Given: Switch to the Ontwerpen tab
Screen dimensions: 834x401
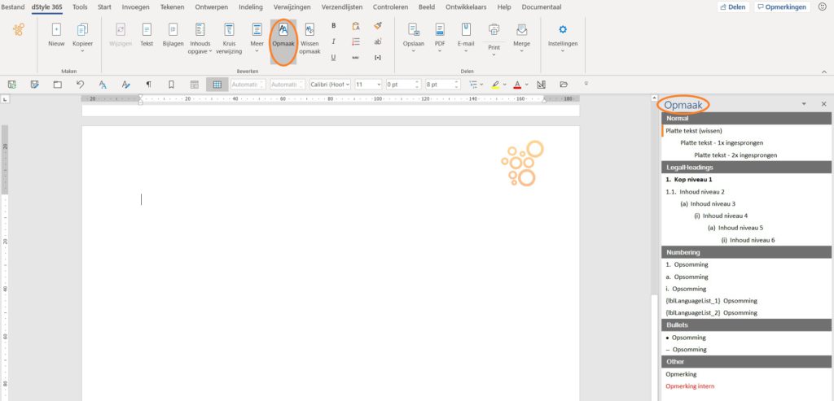Looking at the screenshot, I should coord(212,7).
